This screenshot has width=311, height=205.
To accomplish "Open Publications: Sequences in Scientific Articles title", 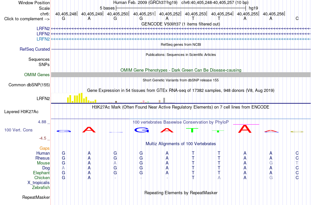I will pyautogui.click(x=181, y=55).
